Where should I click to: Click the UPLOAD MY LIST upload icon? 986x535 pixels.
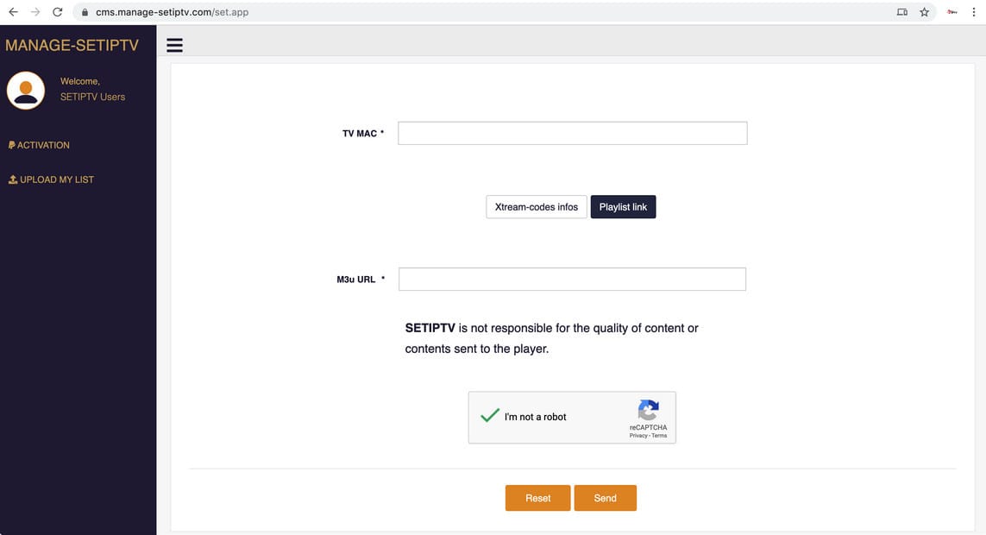[11, 179]
